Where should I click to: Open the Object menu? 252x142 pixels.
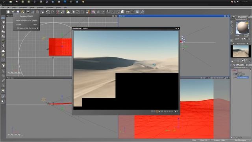[x=14, y=7]
